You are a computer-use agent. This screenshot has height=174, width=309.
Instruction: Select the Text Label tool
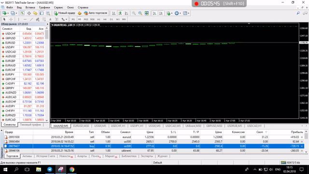click(x=56, y=19)
